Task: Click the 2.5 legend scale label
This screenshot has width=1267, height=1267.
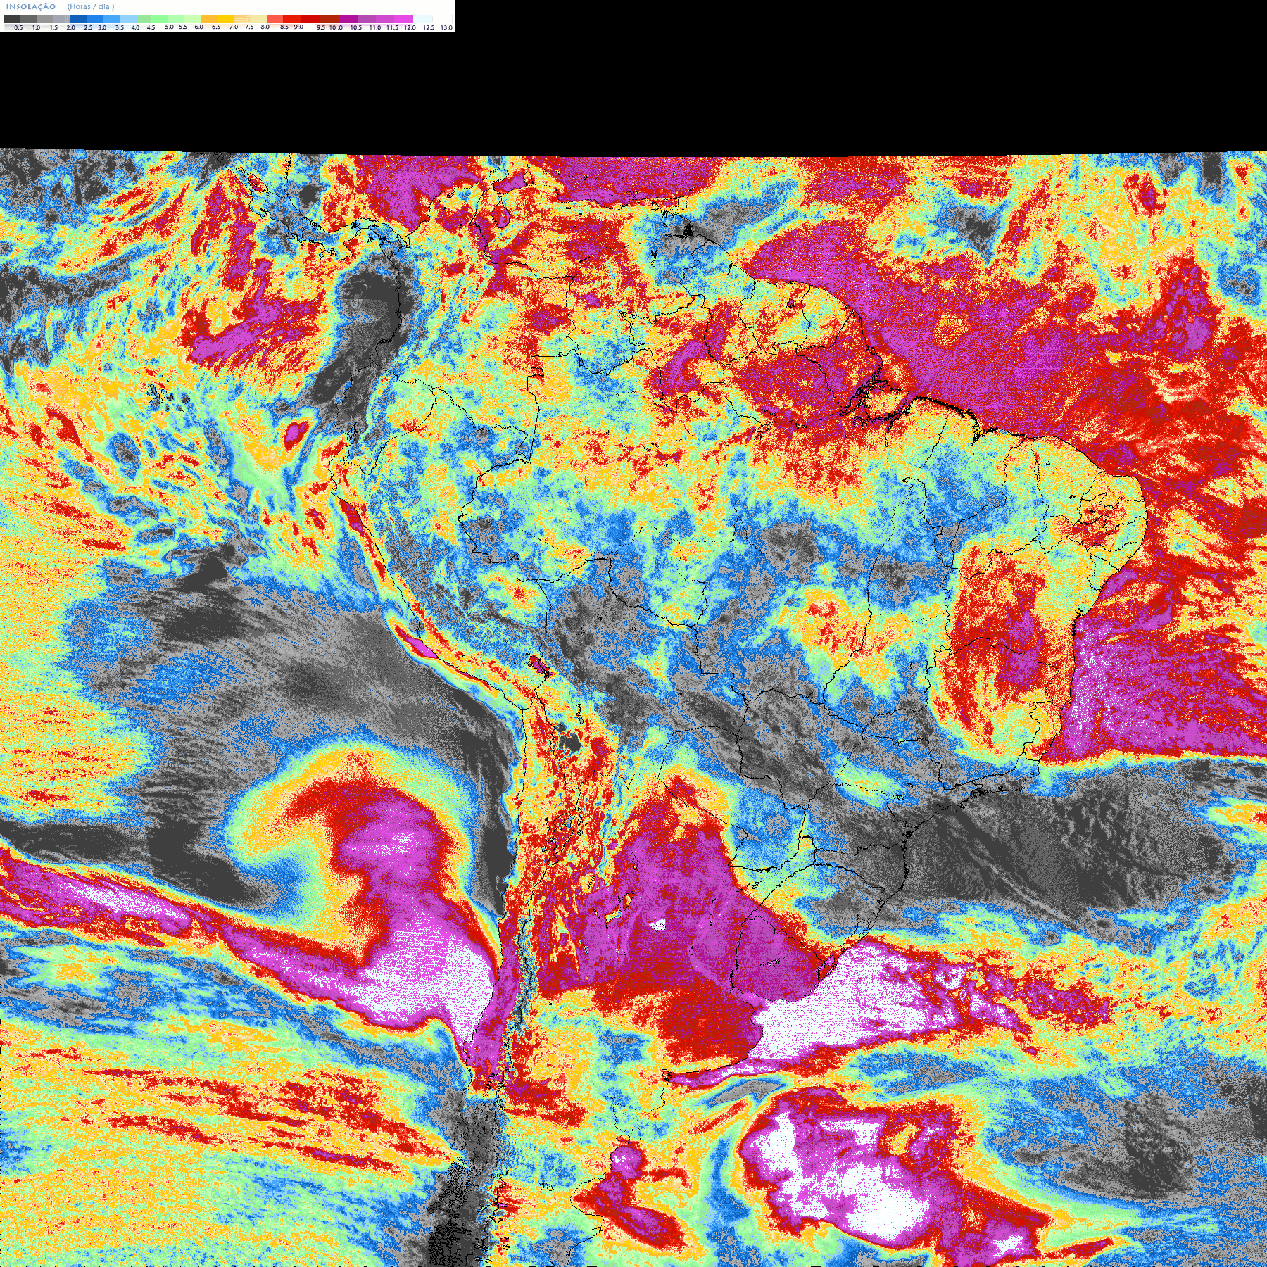Action: (88, 27)
